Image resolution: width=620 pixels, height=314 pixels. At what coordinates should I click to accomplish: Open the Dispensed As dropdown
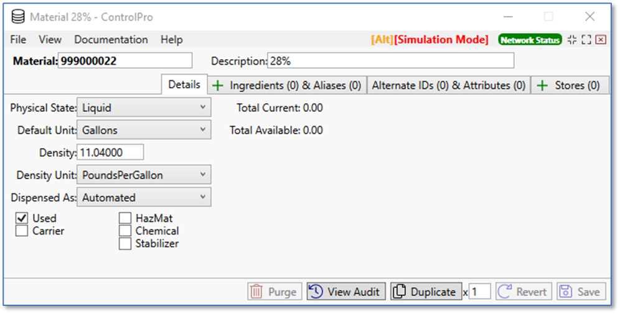click(x=144, y=198)
